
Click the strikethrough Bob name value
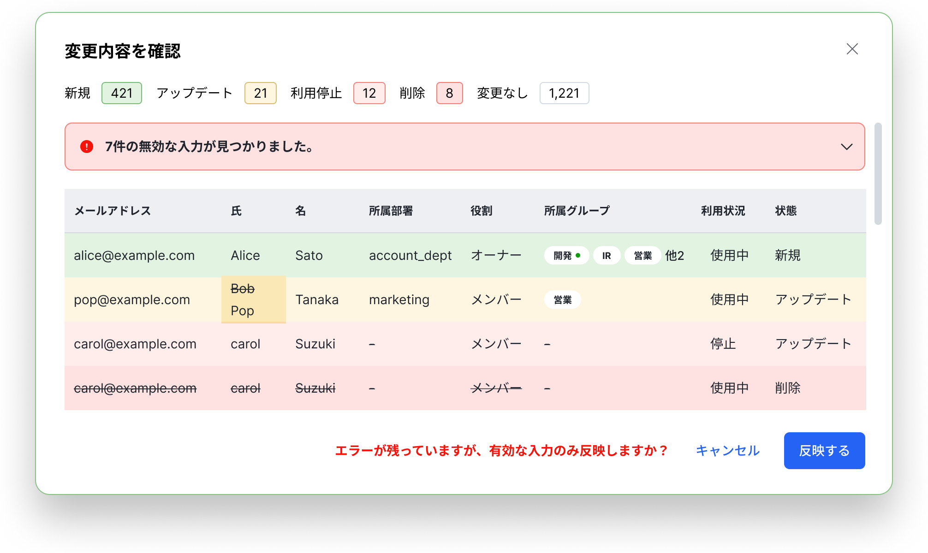[x=243, y=288]
